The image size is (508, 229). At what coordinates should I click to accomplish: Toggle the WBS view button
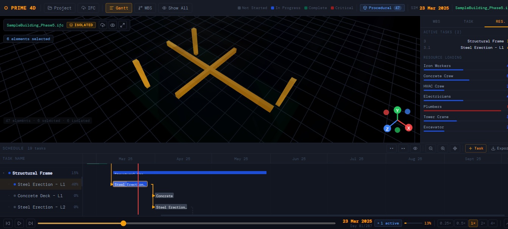[145, 8]
